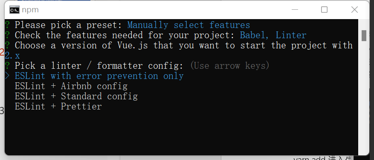Maximize the npm terminal window
The image size is (374, 160).
pyautogui.click(x=324, y=10)
